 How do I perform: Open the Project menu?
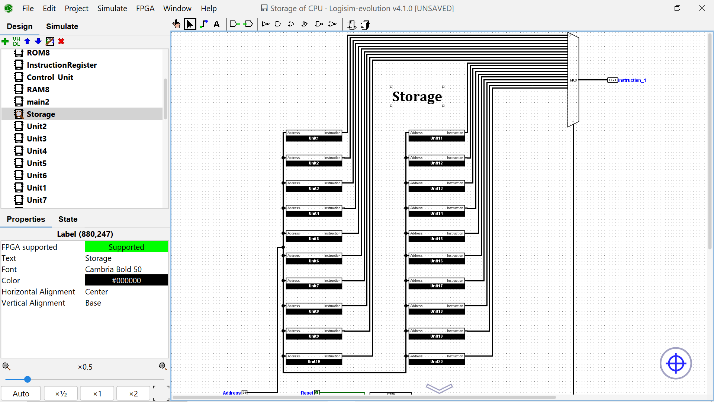click(77, 8)
